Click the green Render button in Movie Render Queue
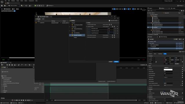Screen dimensions: 185x104 coord(38,19)
